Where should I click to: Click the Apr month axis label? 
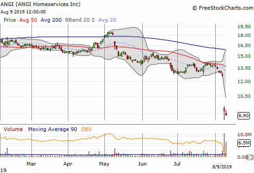pyautogui.click(x=68, y=164)
